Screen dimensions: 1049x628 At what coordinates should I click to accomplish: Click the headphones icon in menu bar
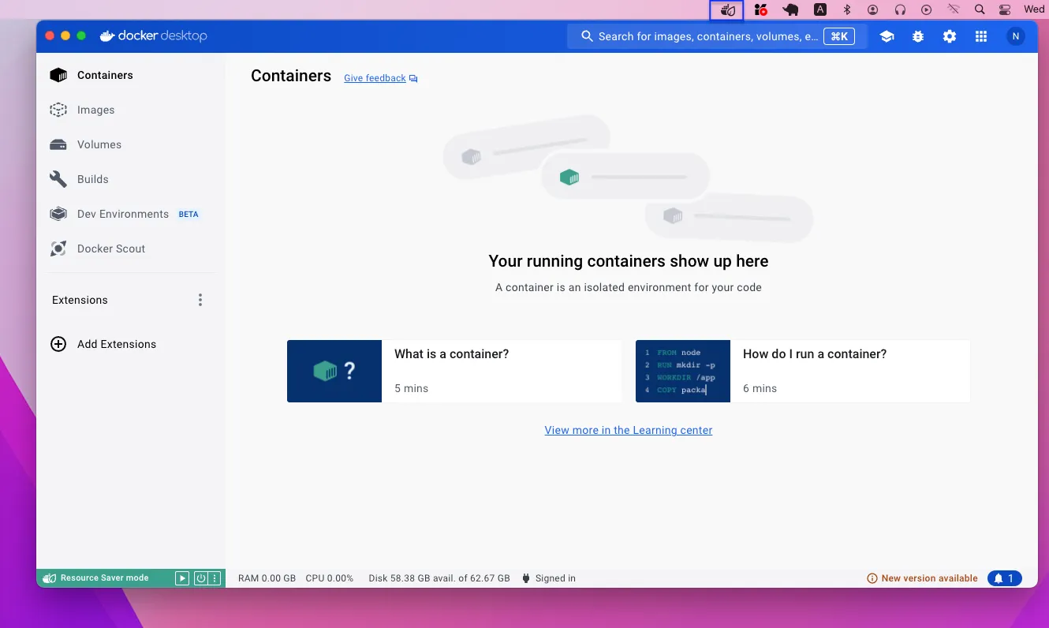[x=900, y=10]
